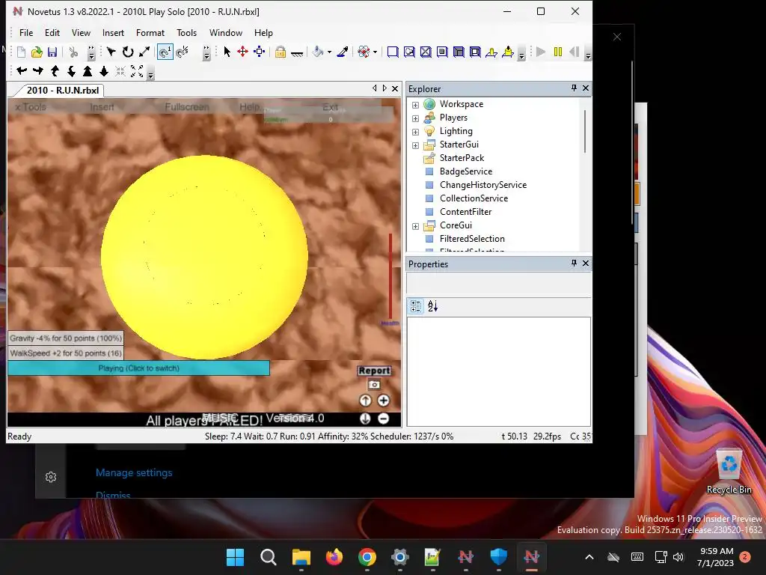
Task: Click the New file icon
Action: click(x=21, y=52)
